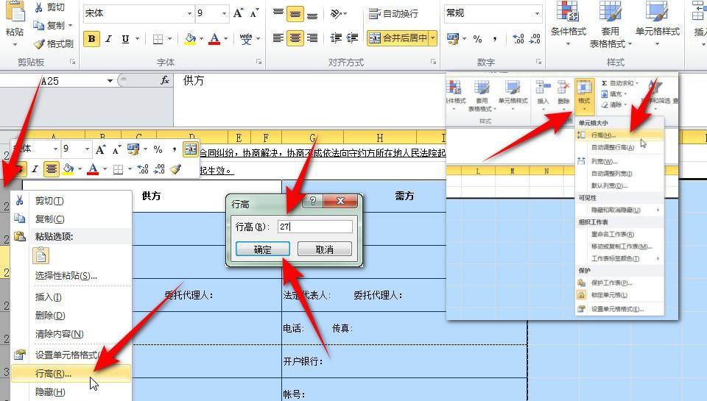This screenshot has width=707, height=401.
Task: Click the fx insert function icon
Action: click(165, 80)
